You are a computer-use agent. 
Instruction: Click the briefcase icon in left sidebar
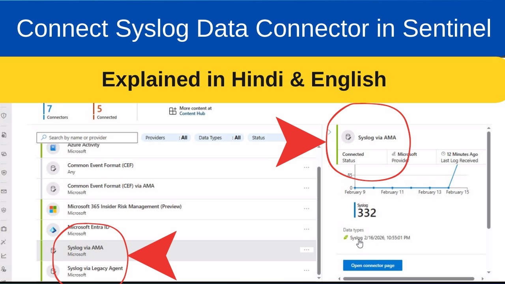[4, 229]
